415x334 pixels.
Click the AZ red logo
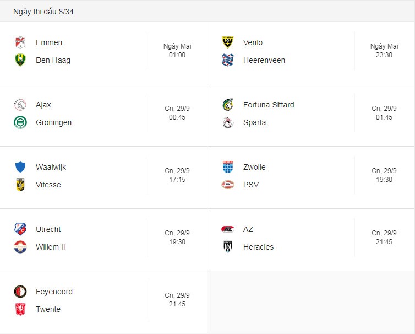point(228,229)
